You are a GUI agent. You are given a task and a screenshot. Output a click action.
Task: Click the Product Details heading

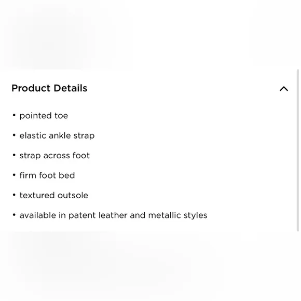(x=49, y=88)
